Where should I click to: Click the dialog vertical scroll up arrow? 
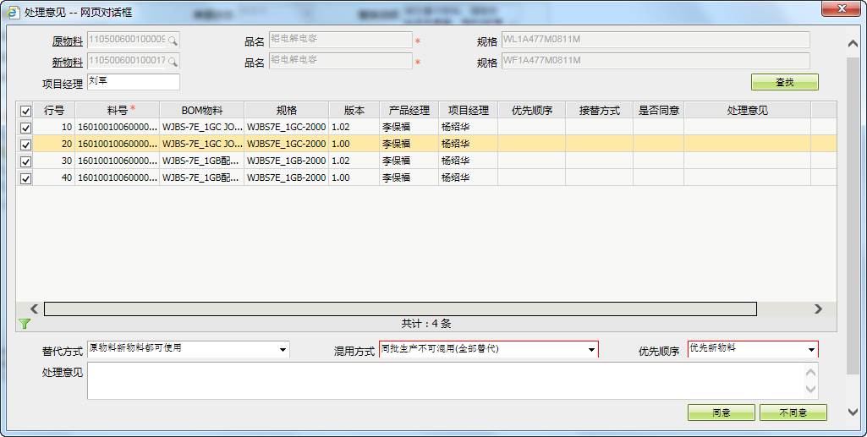coord(853,44)
